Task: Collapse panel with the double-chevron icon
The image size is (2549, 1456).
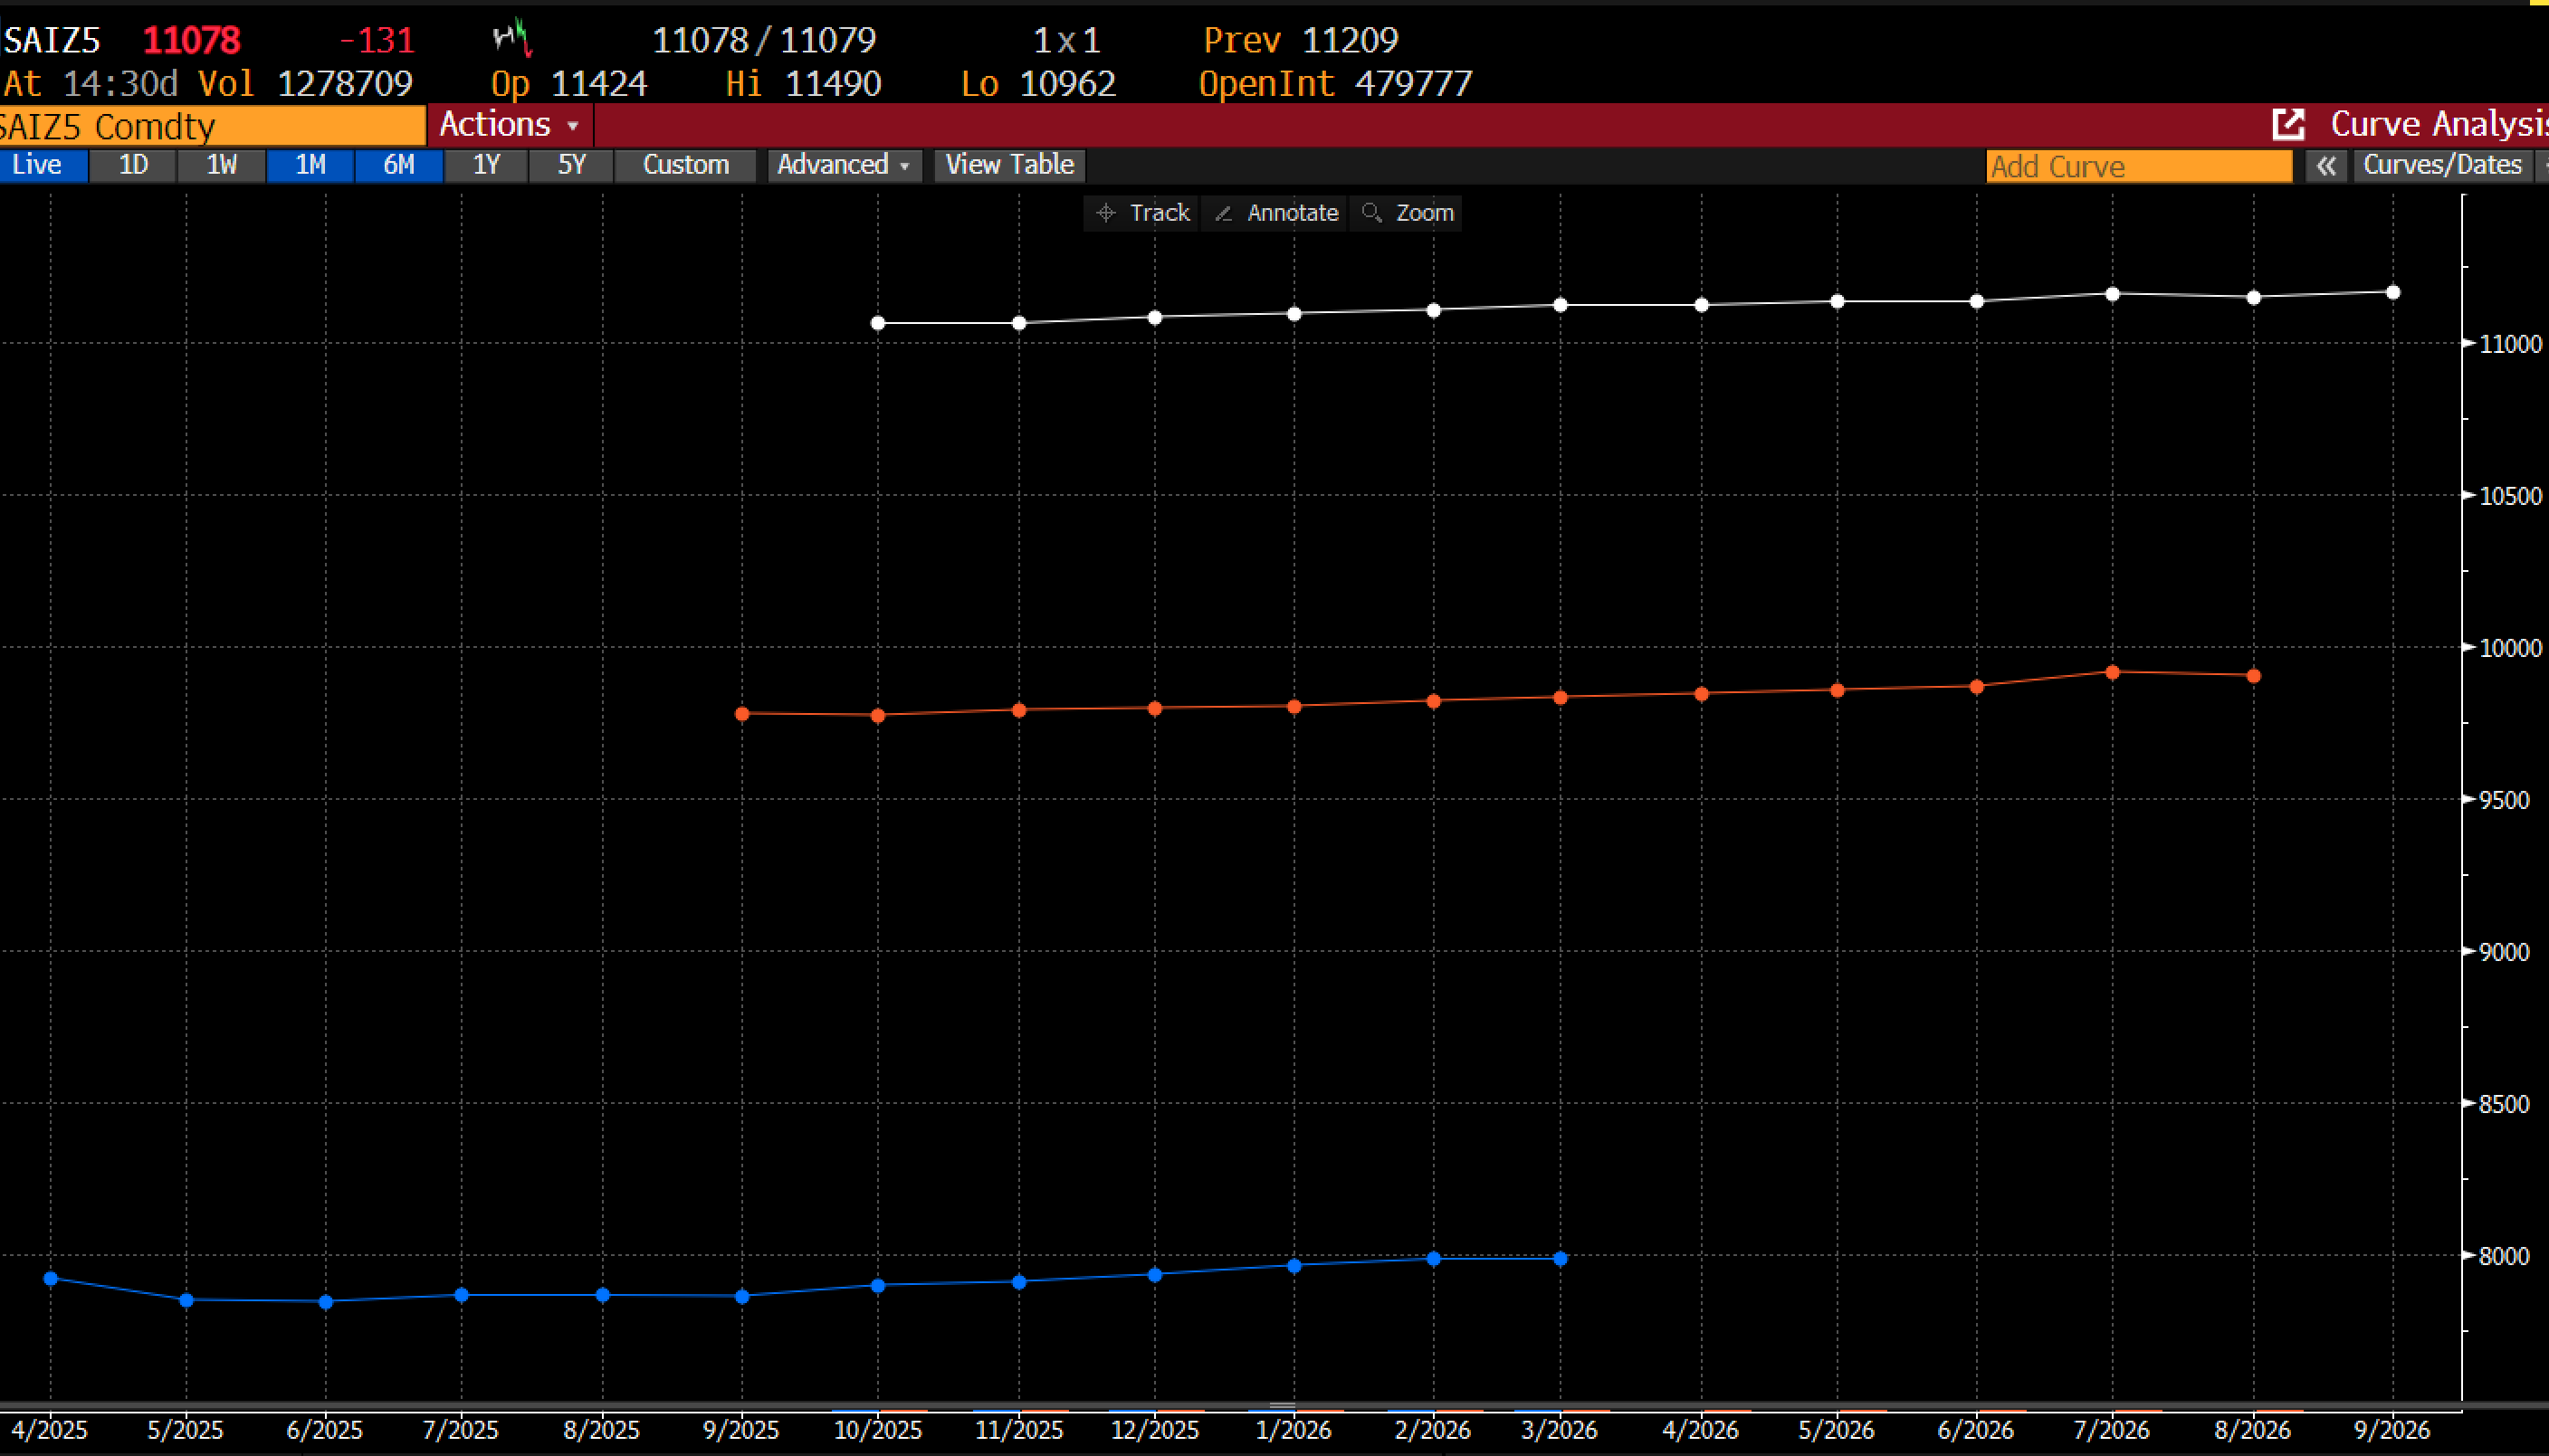Action: [x=2326, y=166]
